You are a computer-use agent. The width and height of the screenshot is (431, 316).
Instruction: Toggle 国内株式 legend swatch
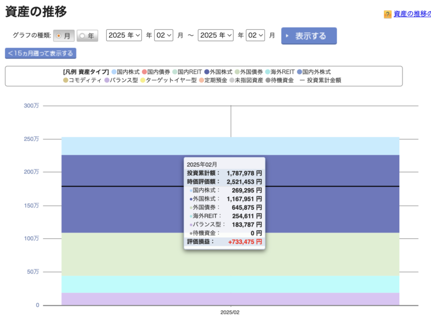point(114,72)
